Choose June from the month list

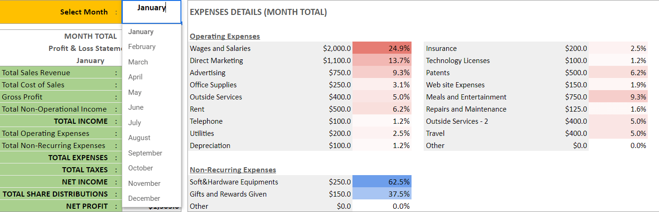point(136,107)
